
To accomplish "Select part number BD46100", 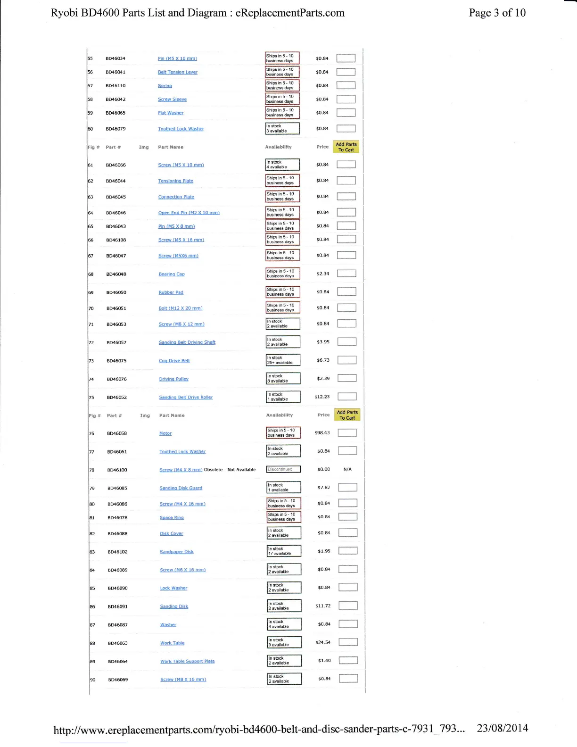I will pos(117,470).
